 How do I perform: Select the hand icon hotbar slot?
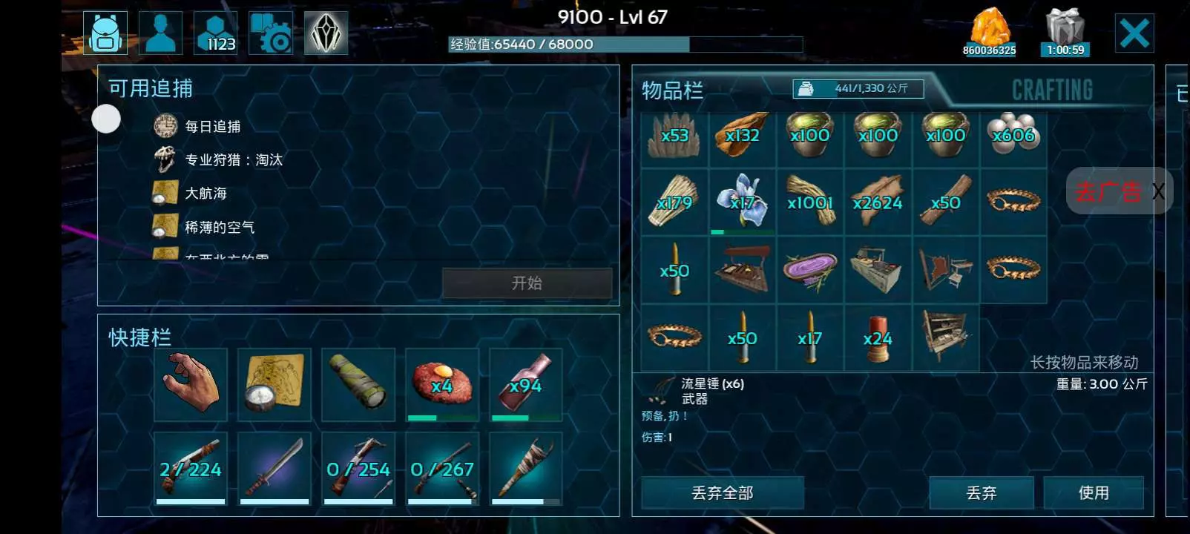tap(191, 386)
